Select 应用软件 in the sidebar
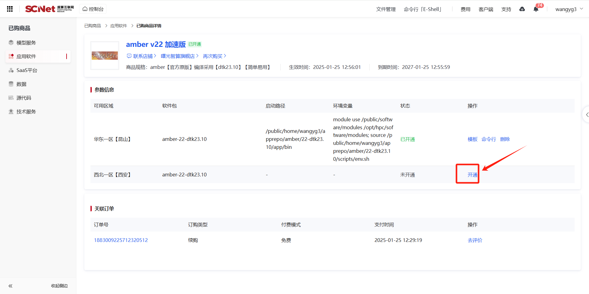The width and height of the screenshot is (589, 294). pyautogui.click(x=26, y=56)
